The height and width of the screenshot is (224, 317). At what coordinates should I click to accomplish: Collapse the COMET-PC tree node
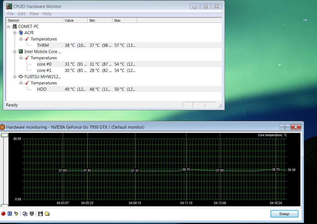pyautogui.click(x=8, y=27)
